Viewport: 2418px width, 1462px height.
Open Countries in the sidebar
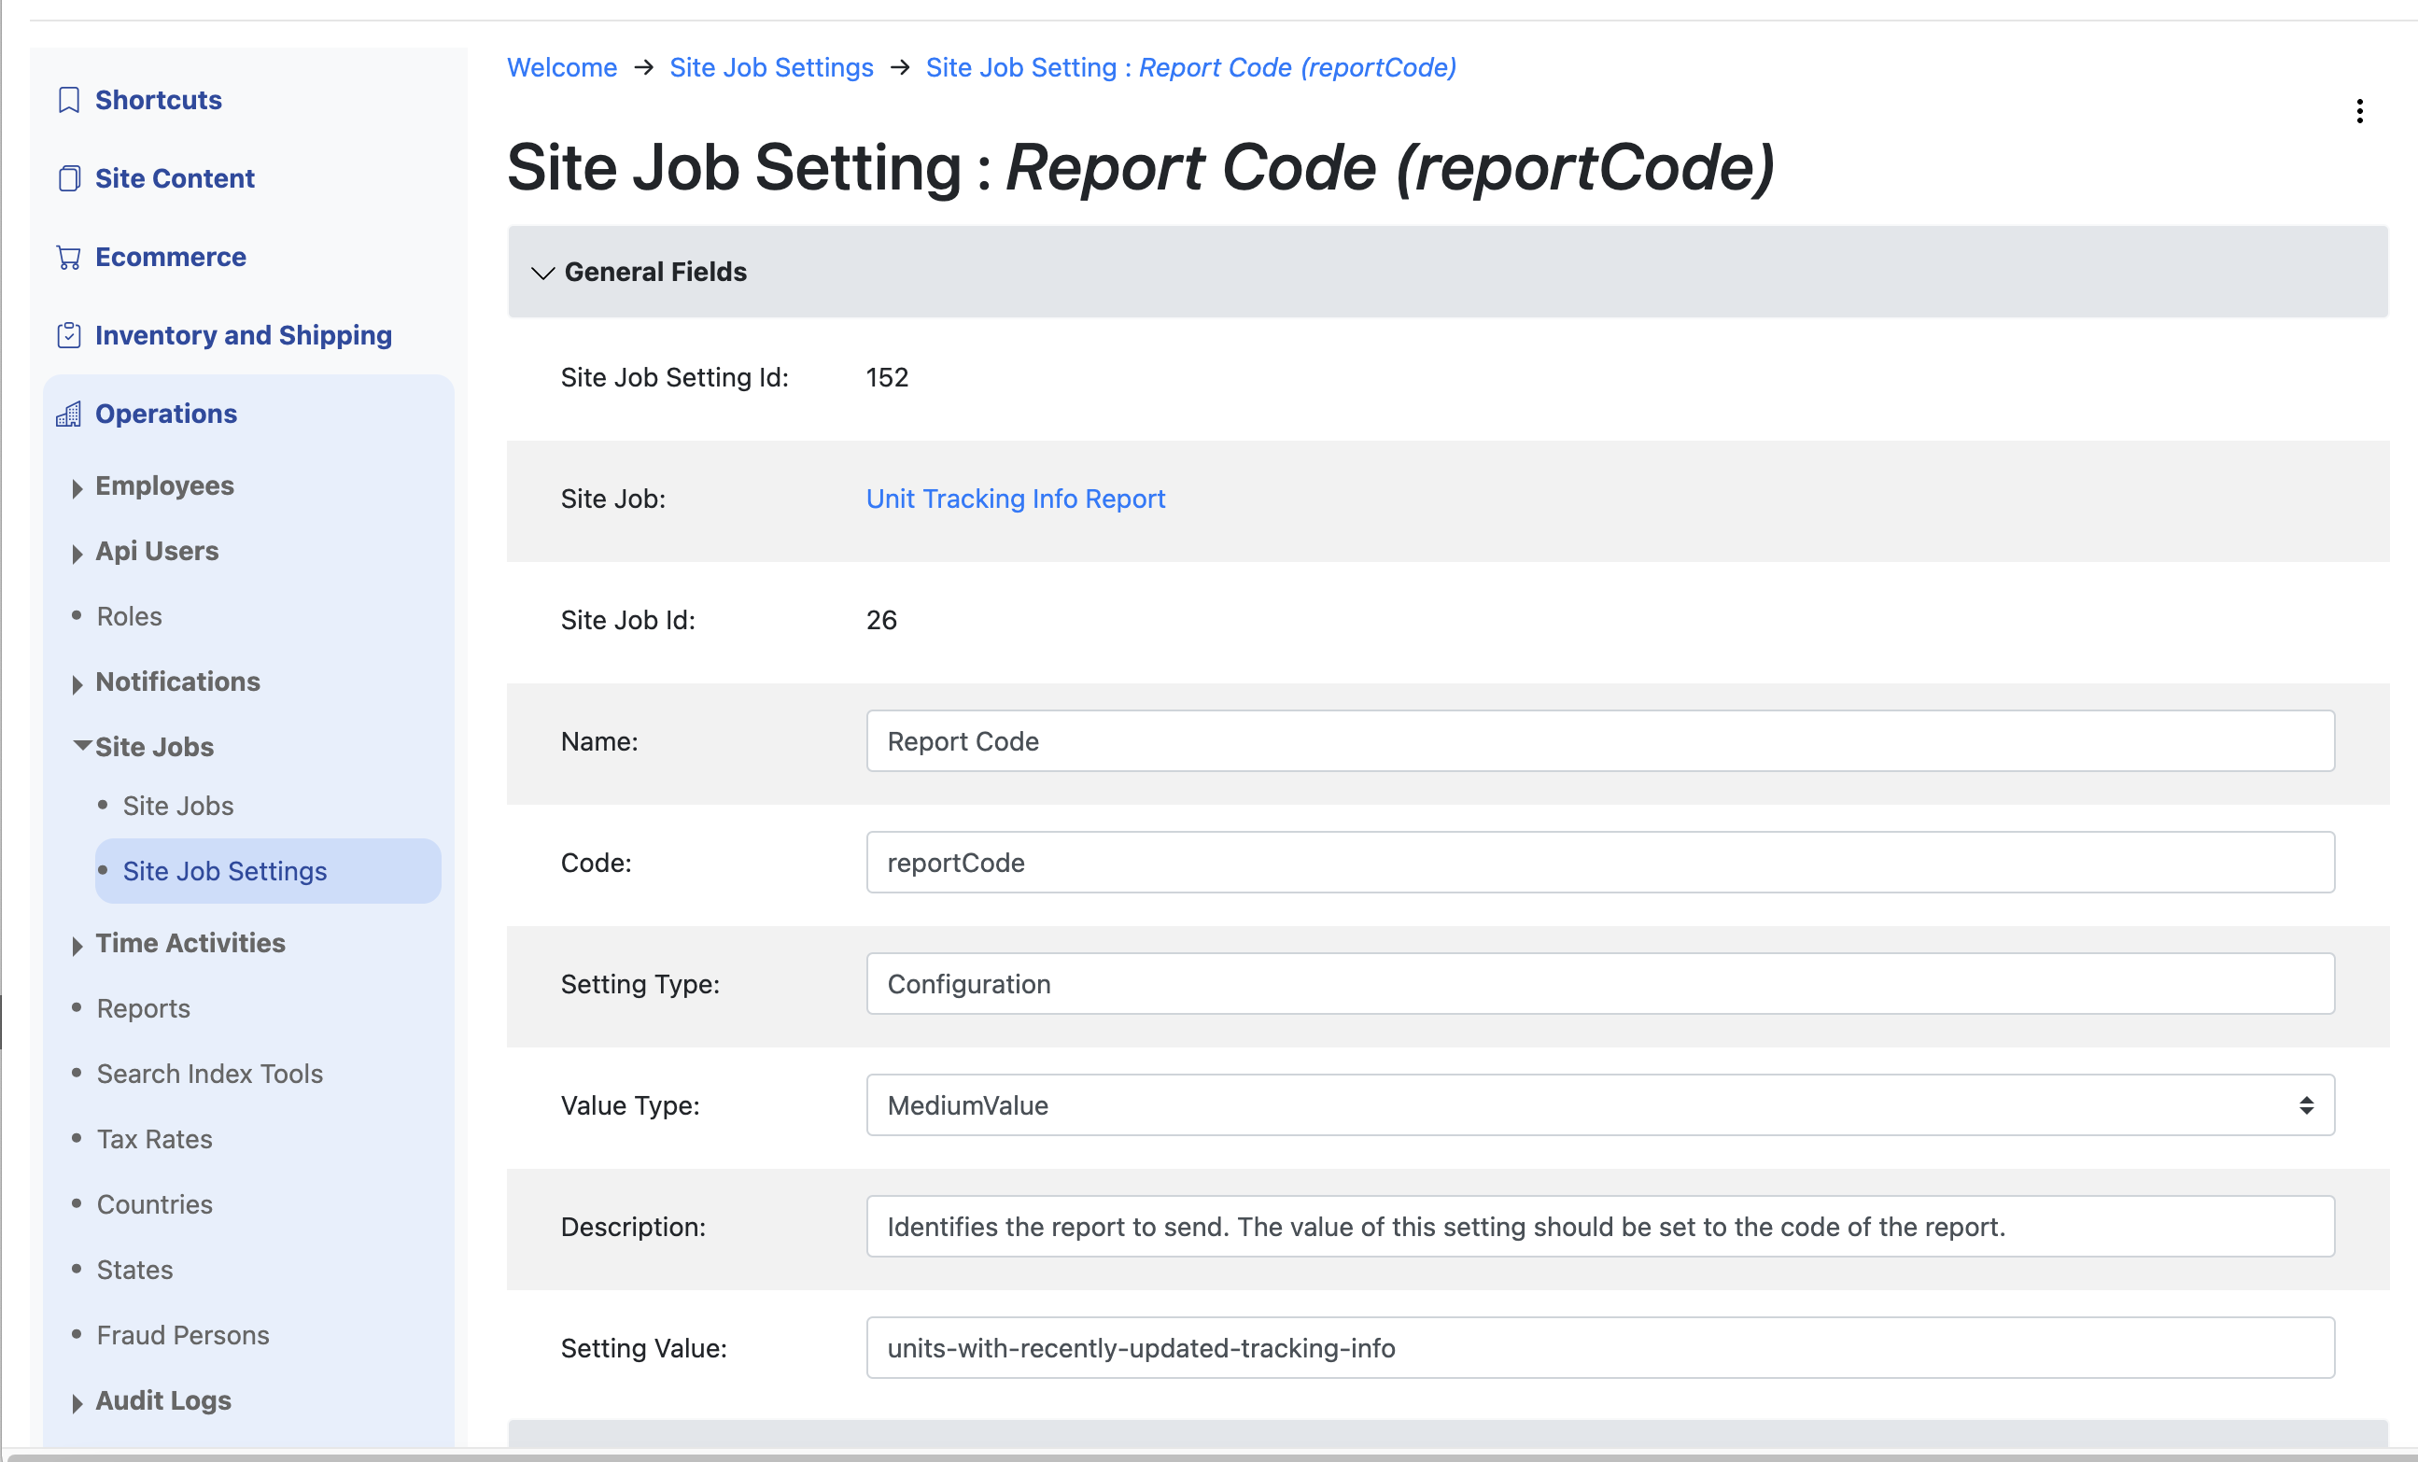coord(154,1204)
